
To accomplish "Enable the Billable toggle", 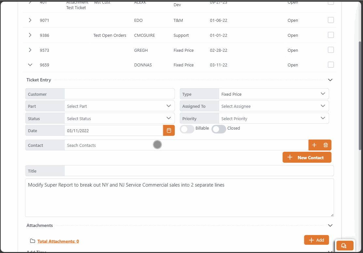I will [187, 129].
